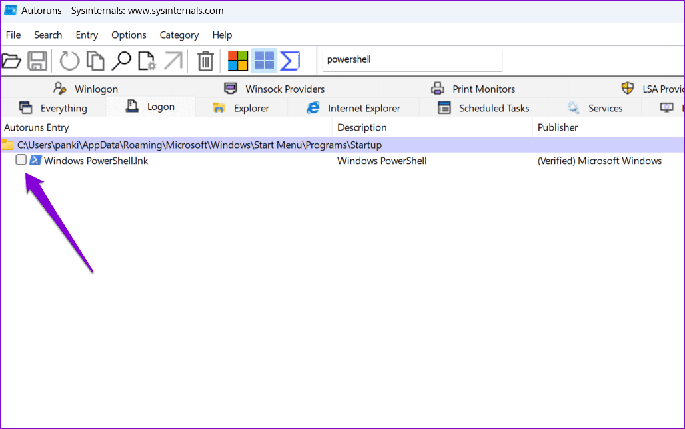Click the Copy toolbar icon

tap(95, 61)
